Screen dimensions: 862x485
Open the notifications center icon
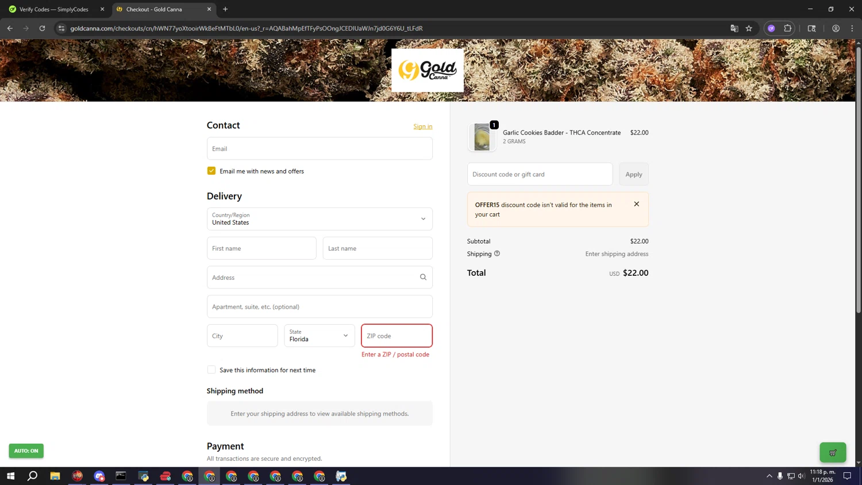(x=847, y=476)
